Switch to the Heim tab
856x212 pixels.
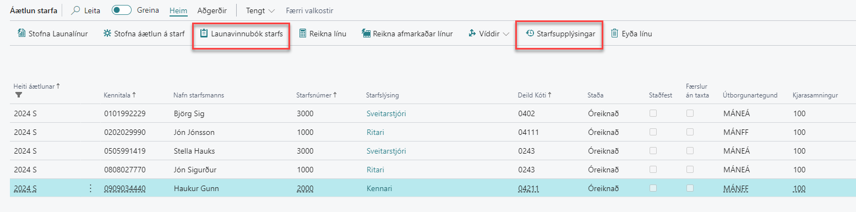point(178,10)
